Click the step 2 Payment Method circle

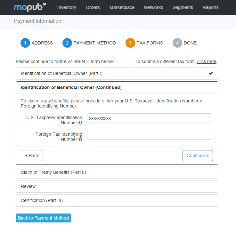(x=67, y=43)
